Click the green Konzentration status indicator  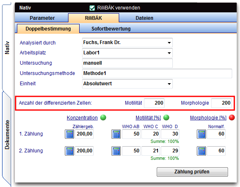coord(103,117)
